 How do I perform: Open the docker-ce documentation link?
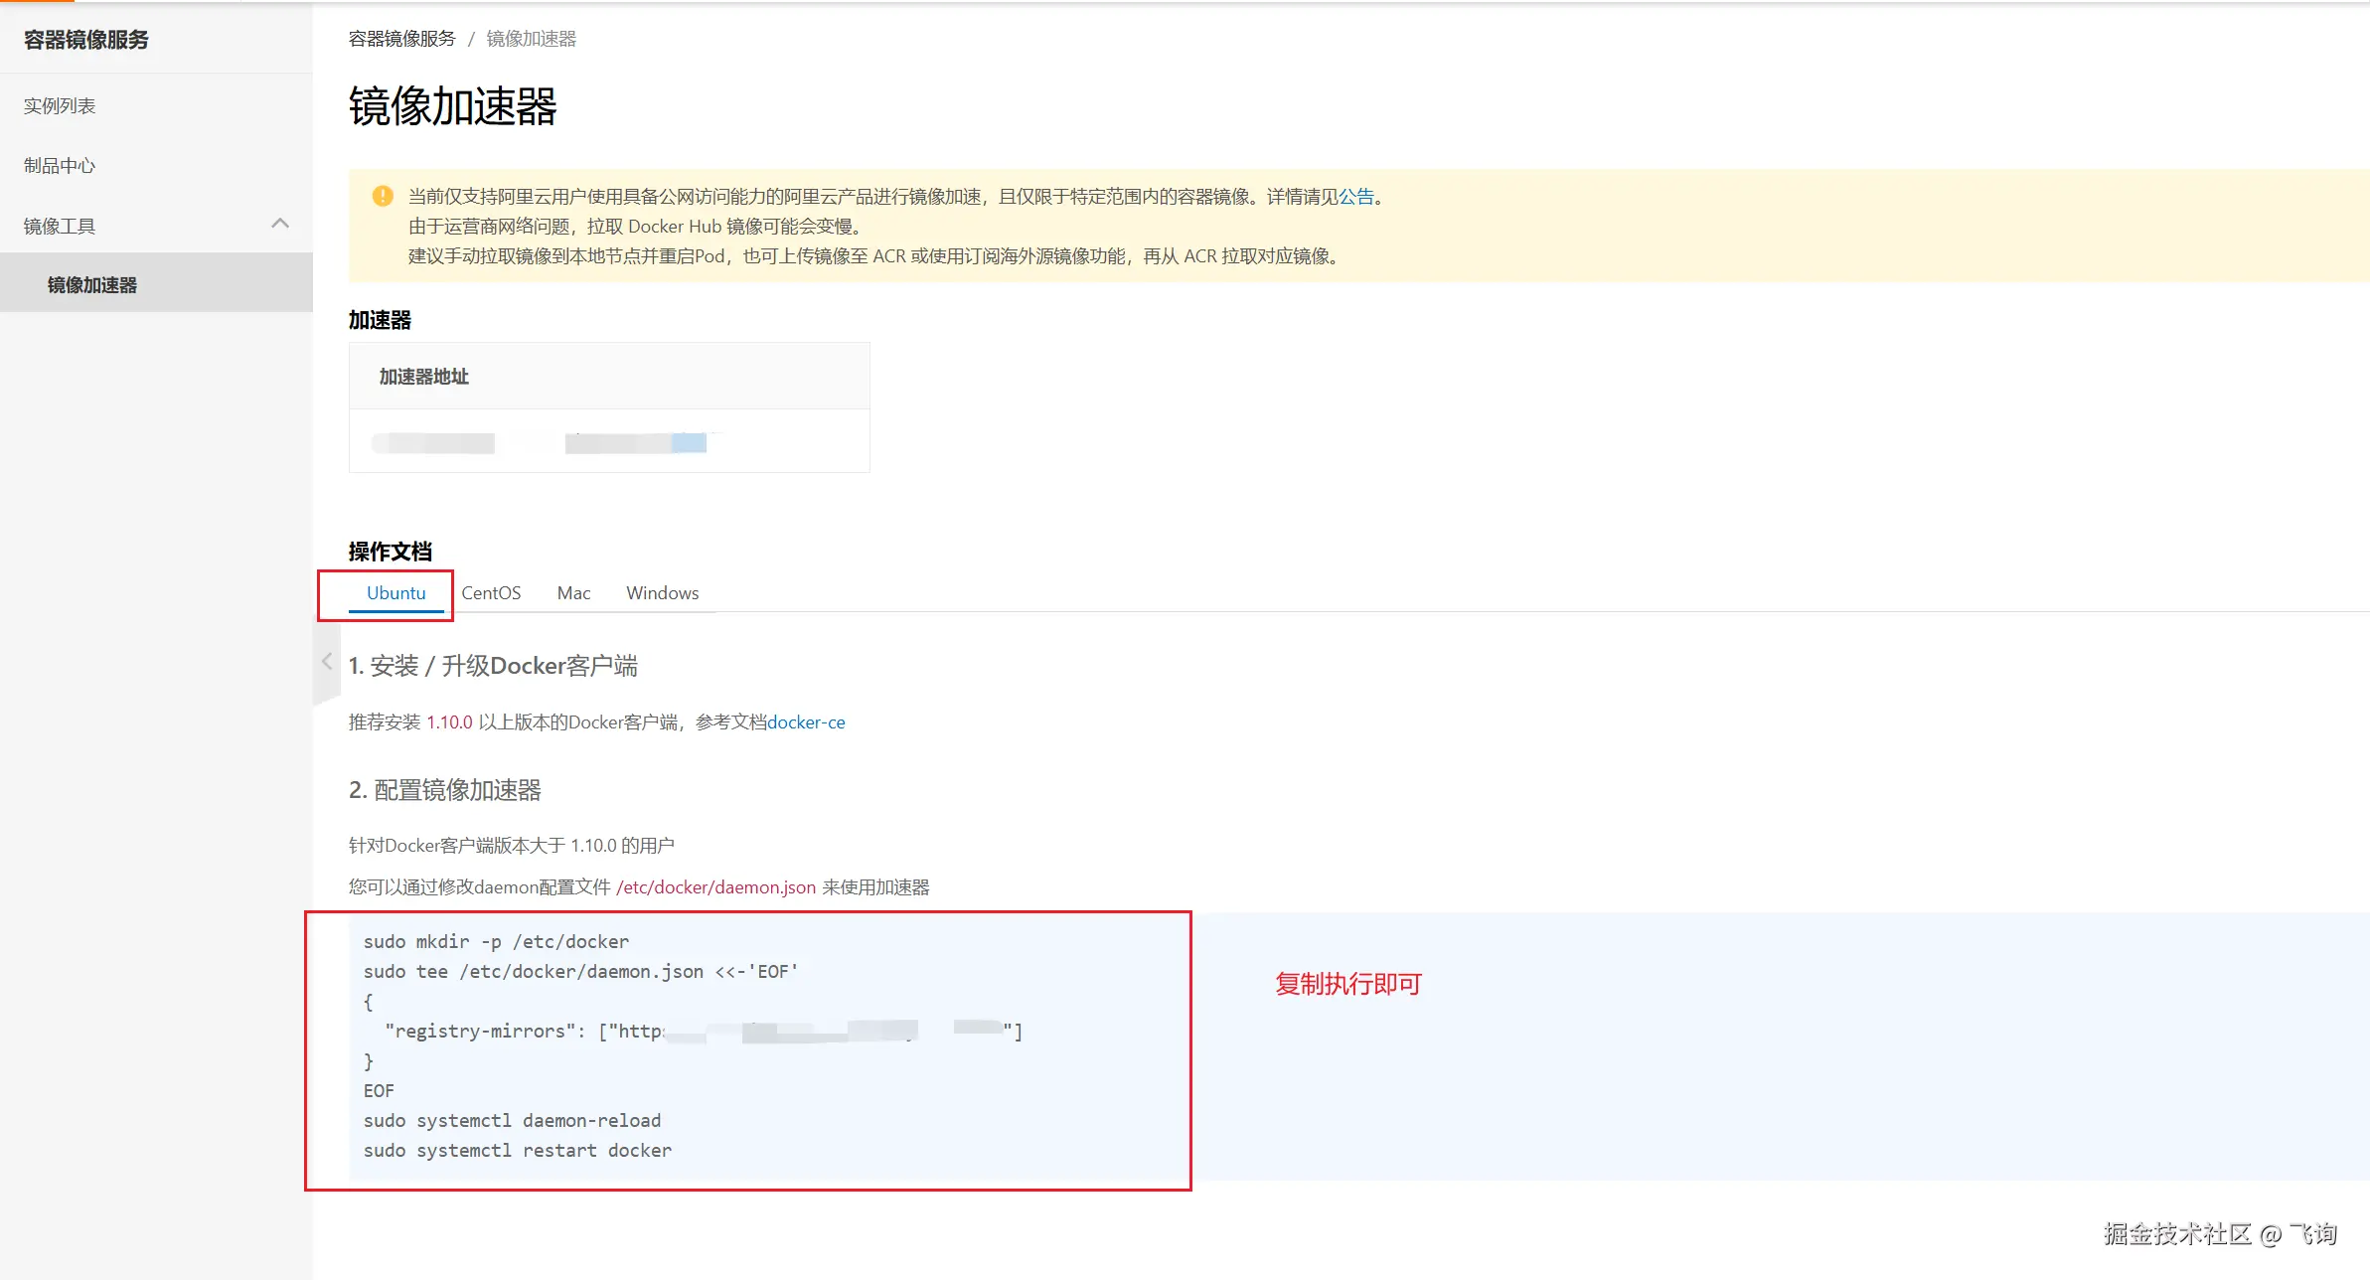tap(806, 721)
